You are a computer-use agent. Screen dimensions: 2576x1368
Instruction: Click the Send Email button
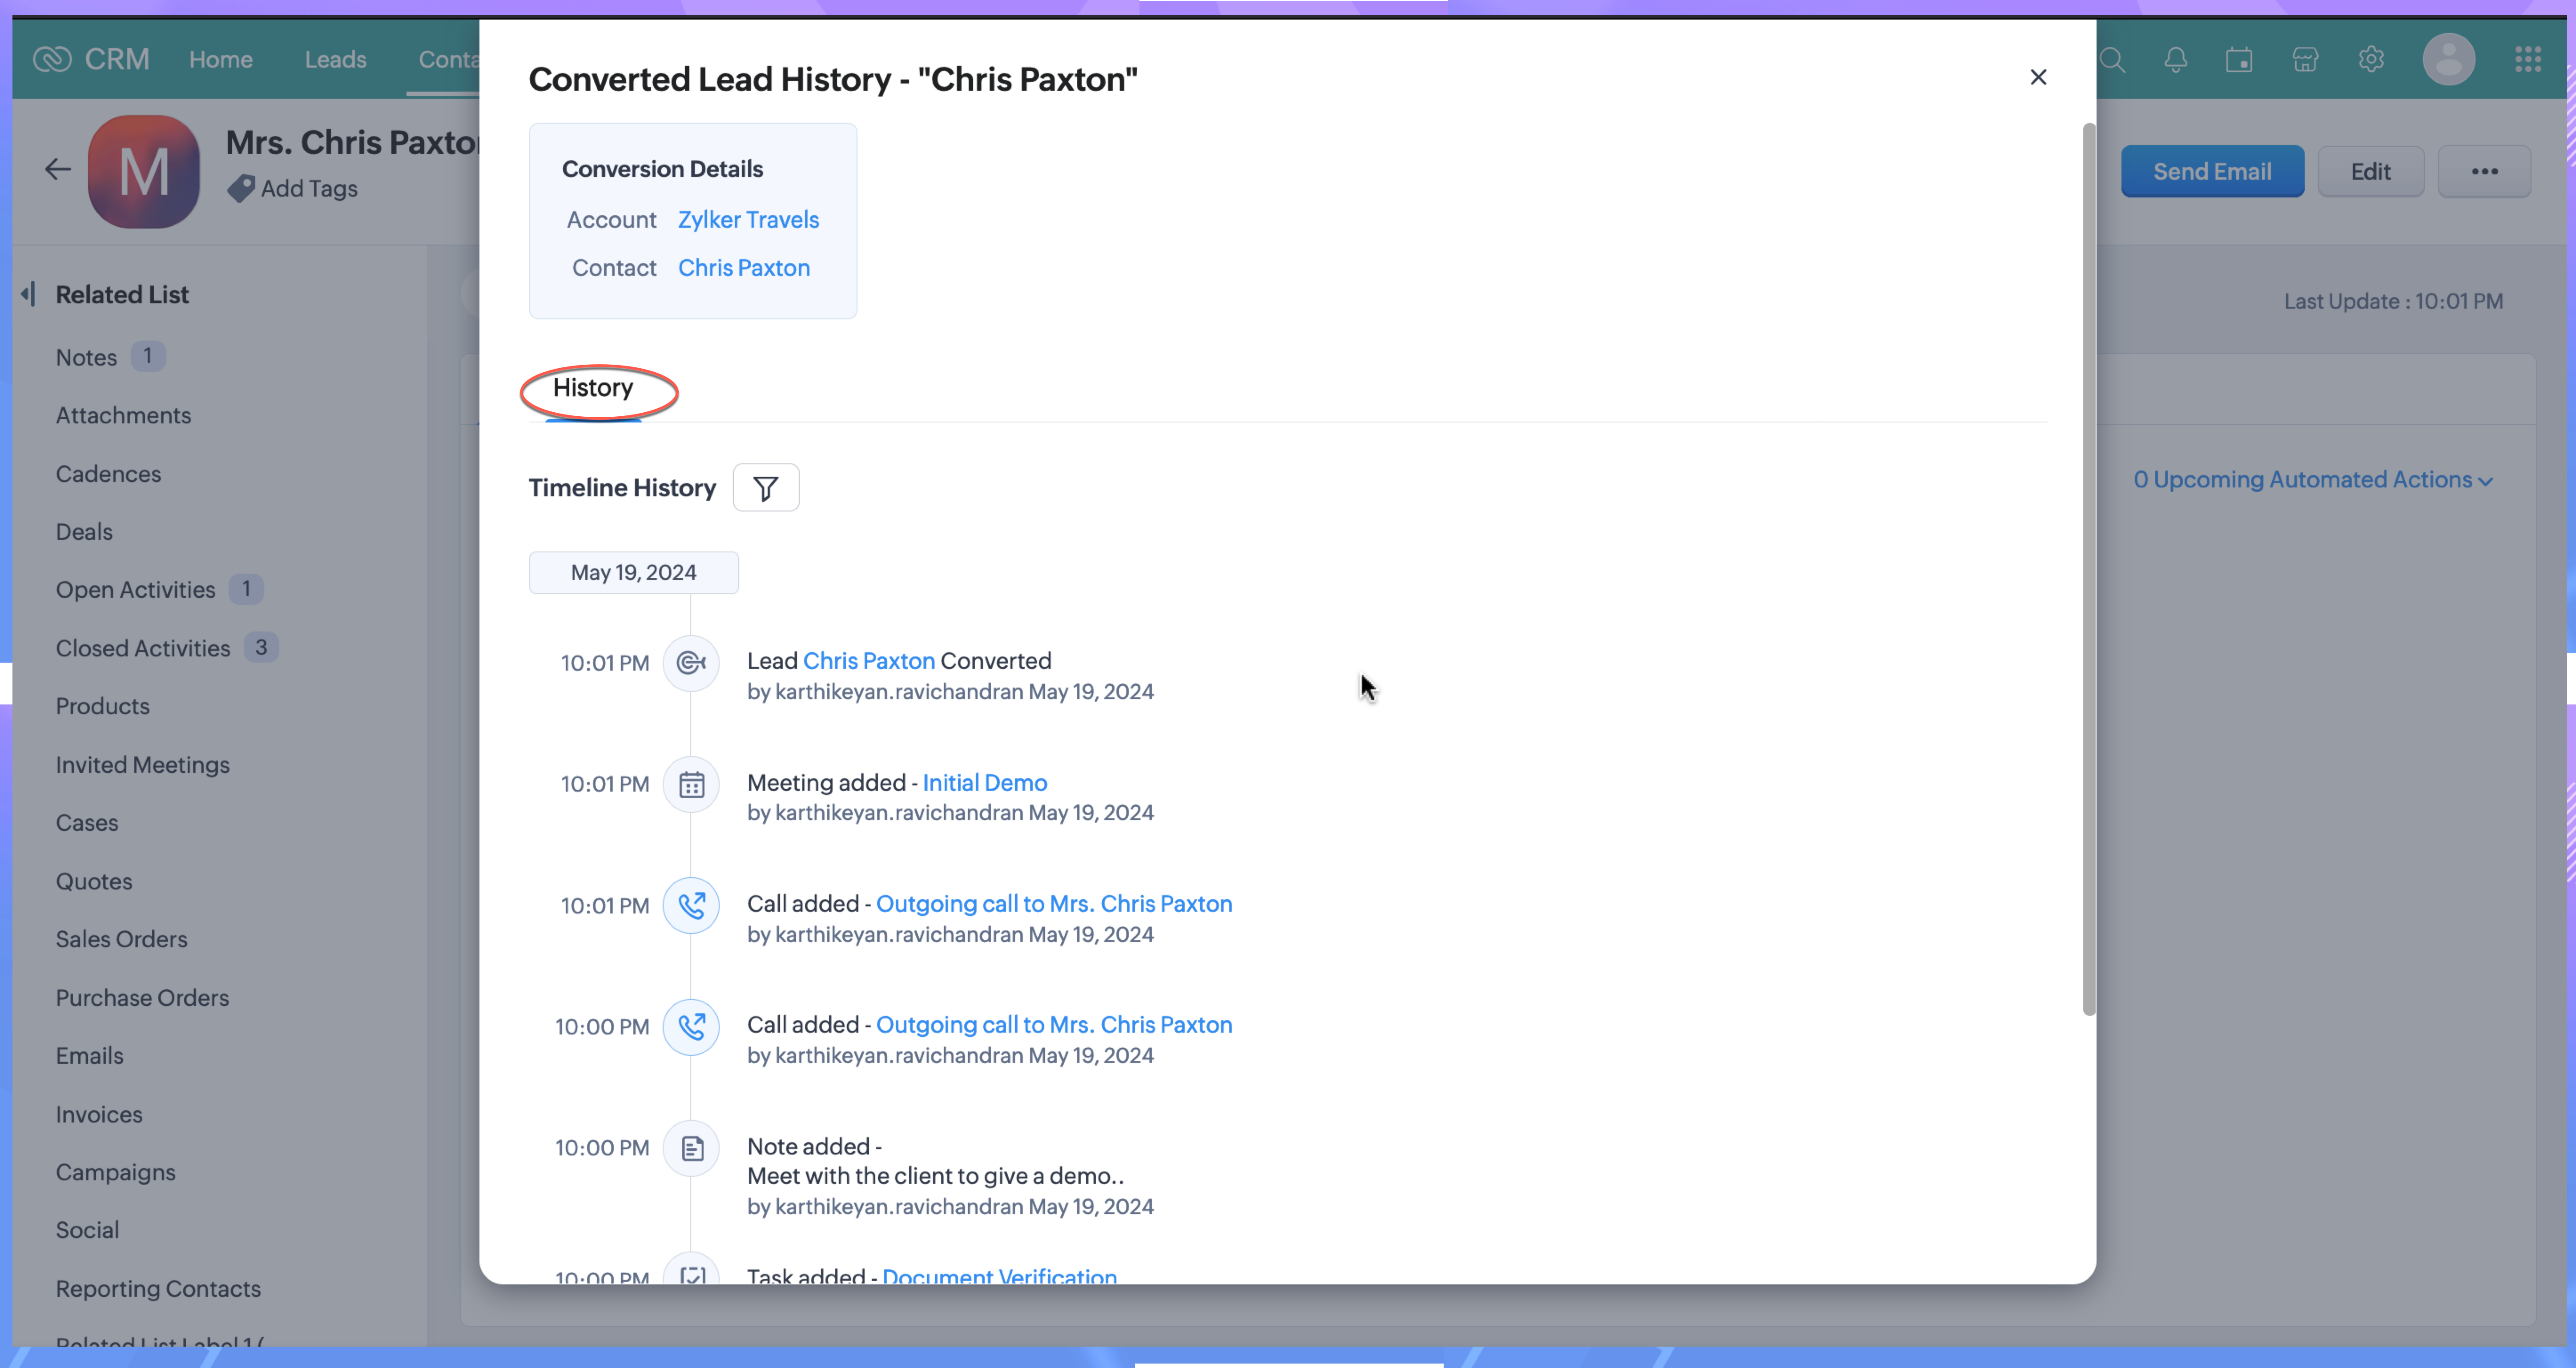pyautogui.click(x=2212, y=171)
